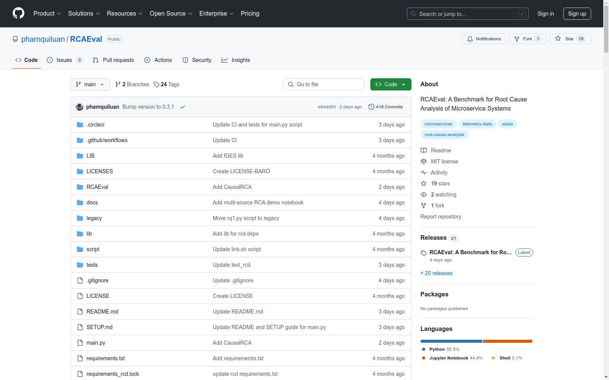Expand the Resources menu

tap(125, 13)
